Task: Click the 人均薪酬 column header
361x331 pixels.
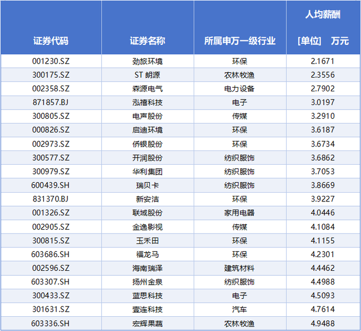Action: click(323, 15)
